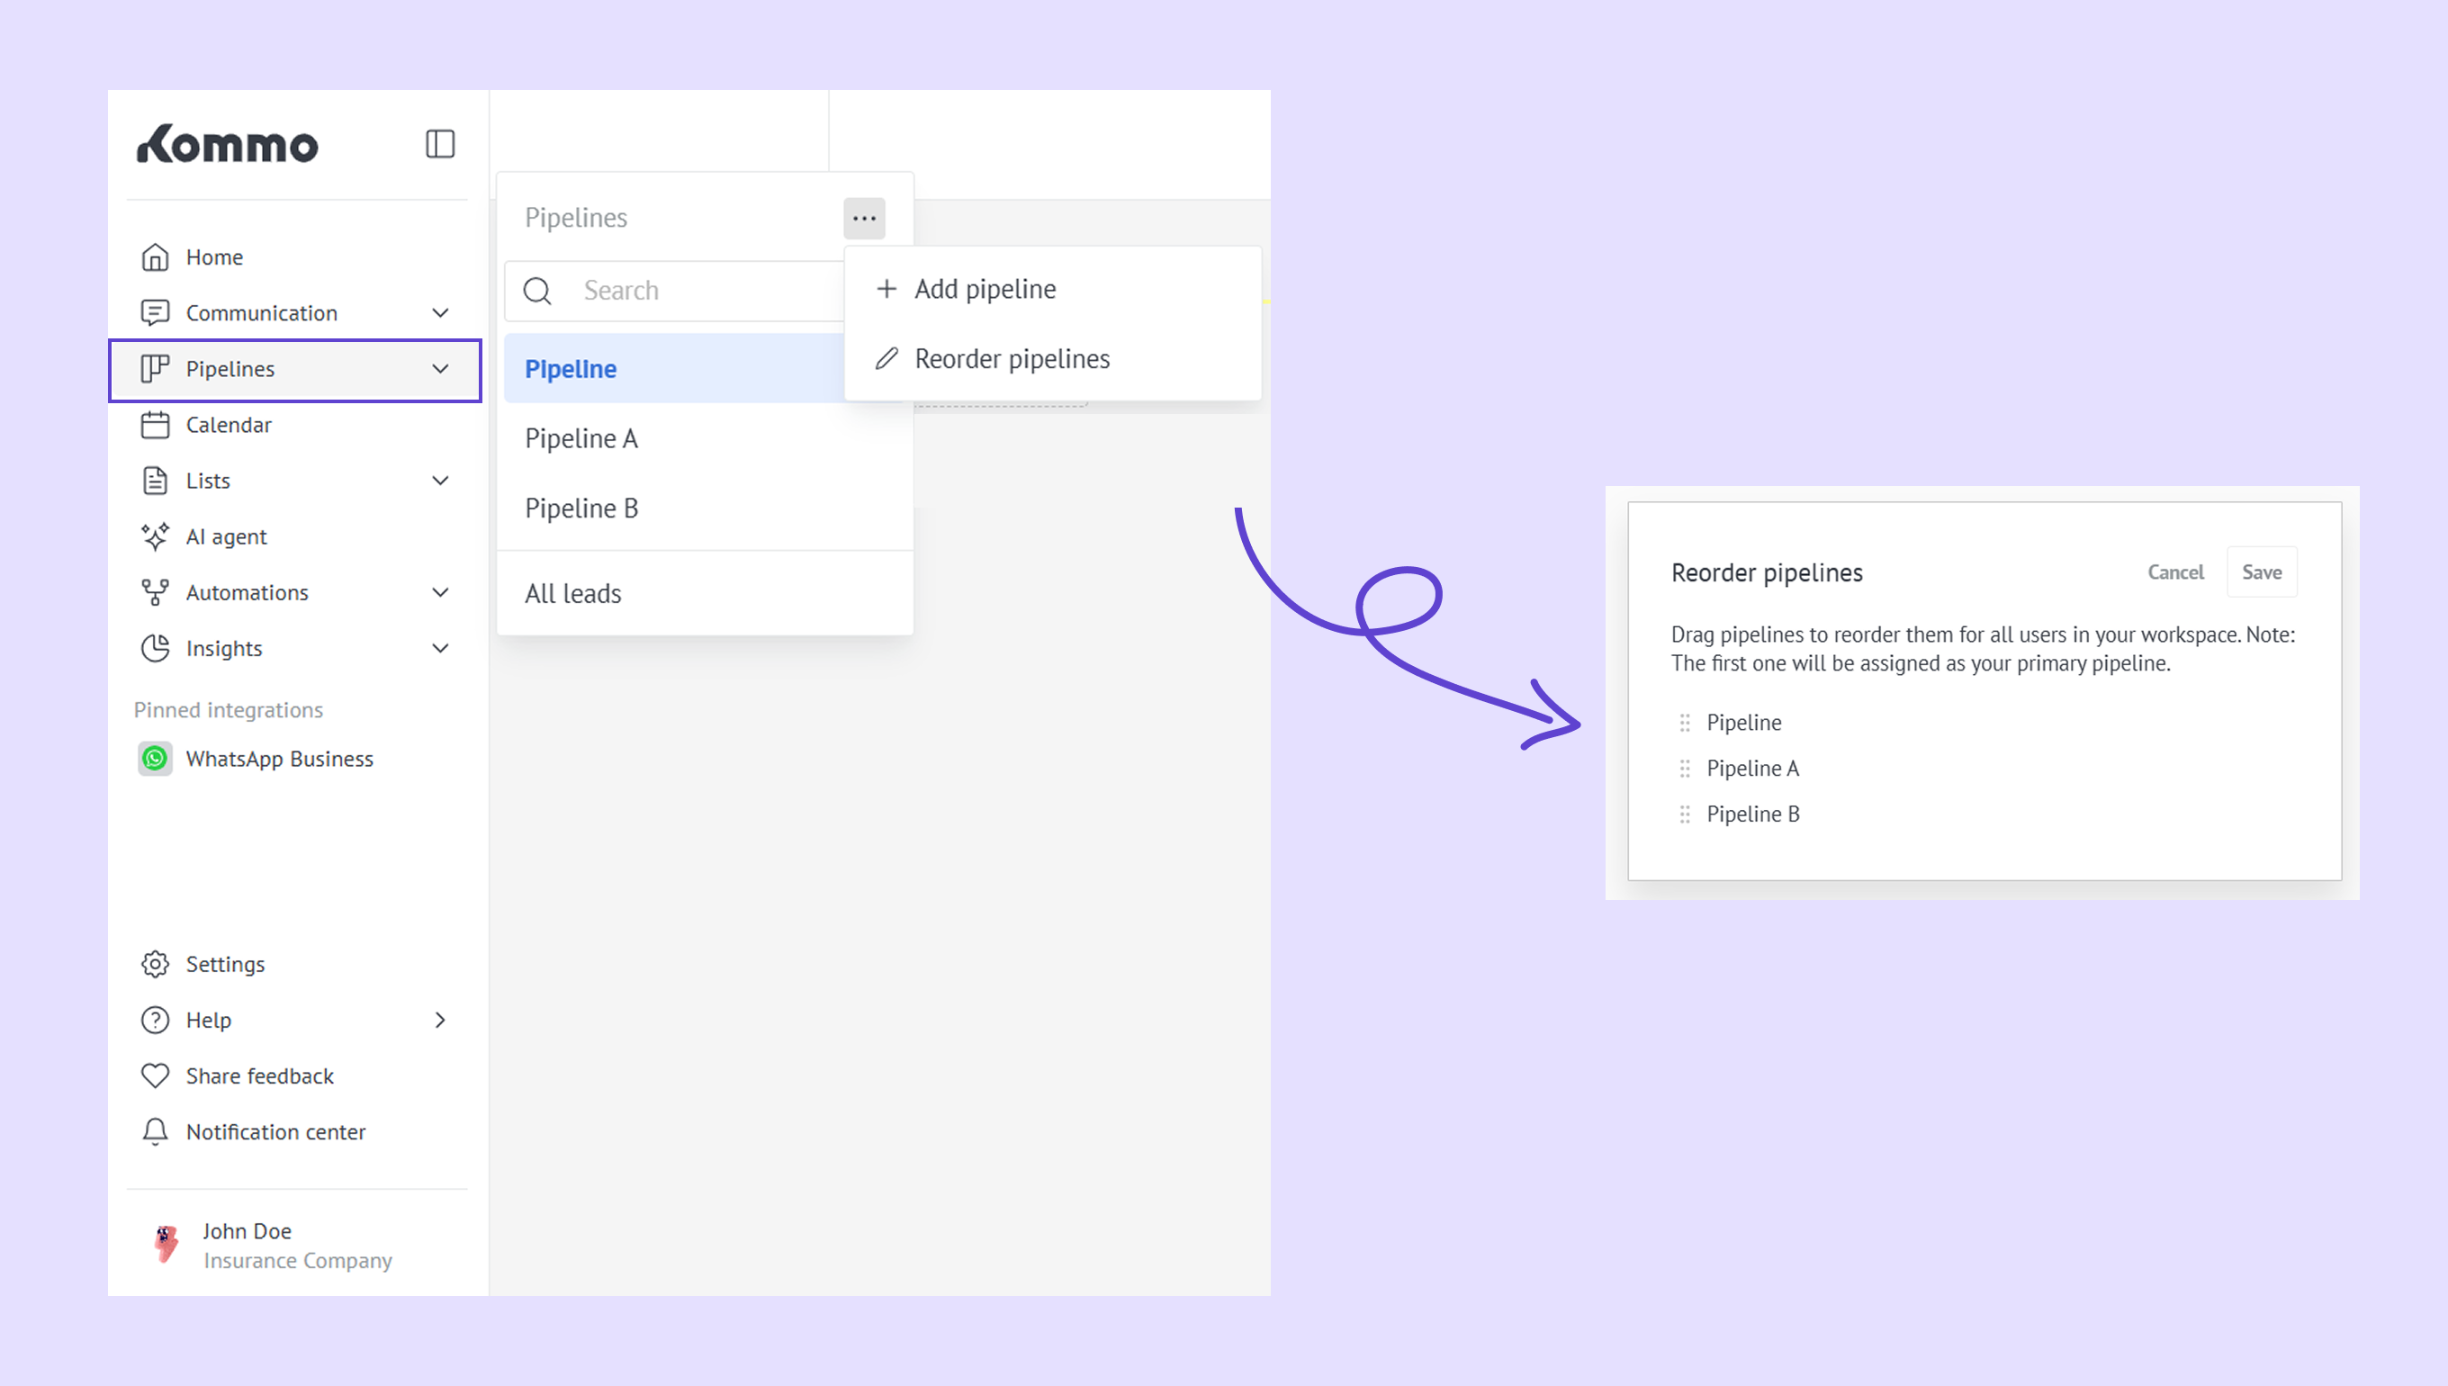Click the Share feedback heart icon
2448x1386 pixels.
[155, 1075]
